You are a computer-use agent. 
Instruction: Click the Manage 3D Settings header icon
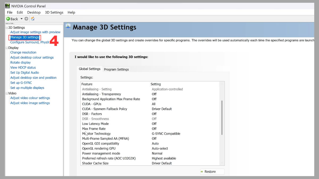tap(68, 26)
